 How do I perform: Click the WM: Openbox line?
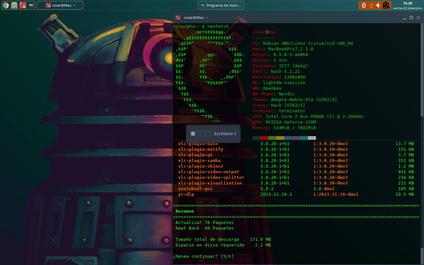pos(267,89)
